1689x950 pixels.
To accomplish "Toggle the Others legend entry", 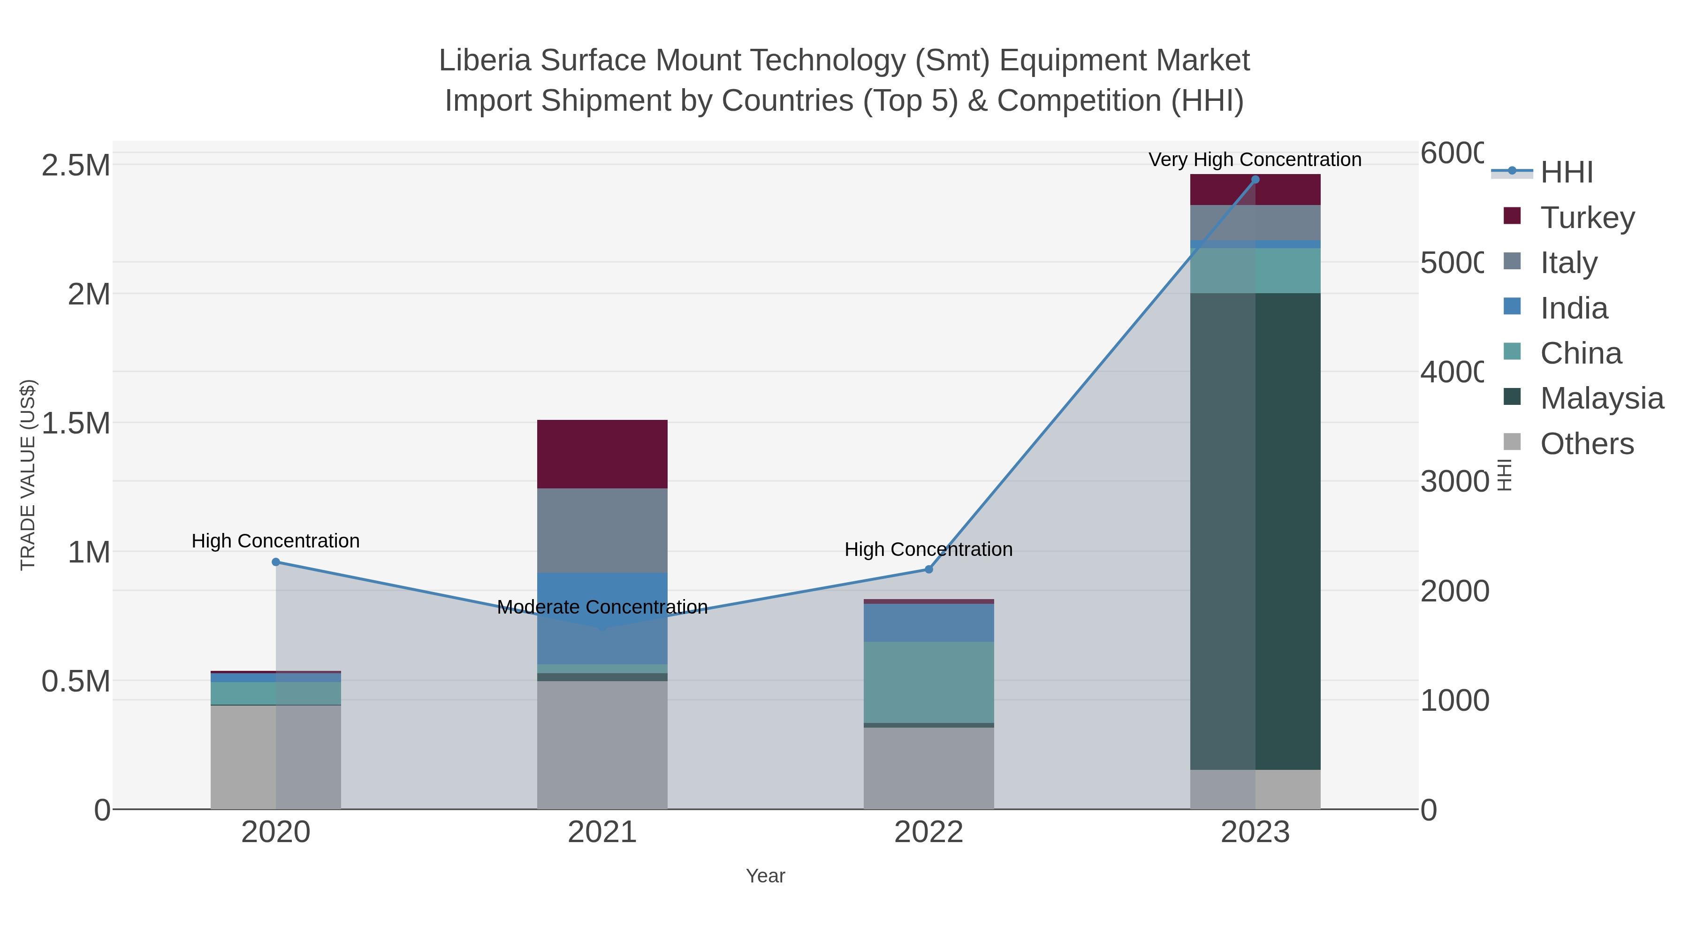I will (x=1568, y=443).
